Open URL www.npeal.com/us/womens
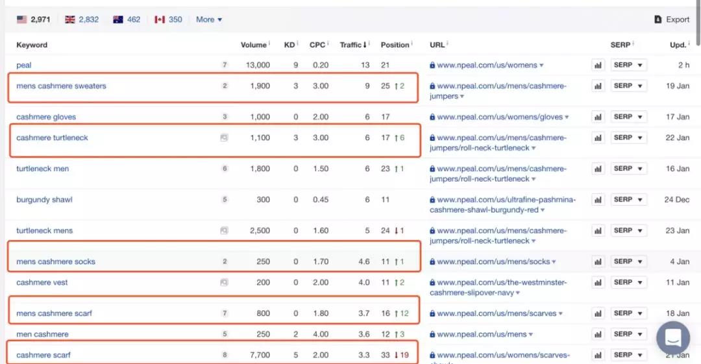 487,65
